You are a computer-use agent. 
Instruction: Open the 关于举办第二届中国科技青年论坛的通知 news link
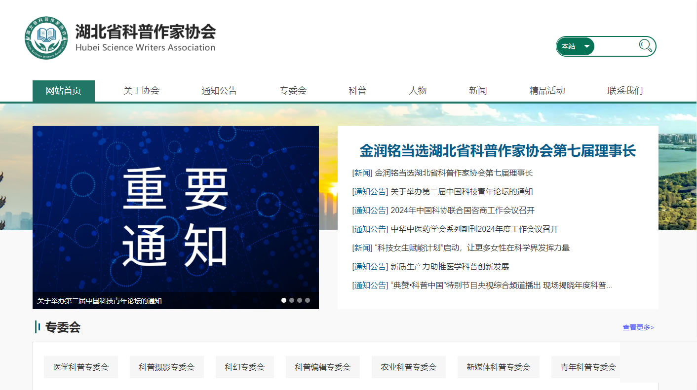coord(461,192)
